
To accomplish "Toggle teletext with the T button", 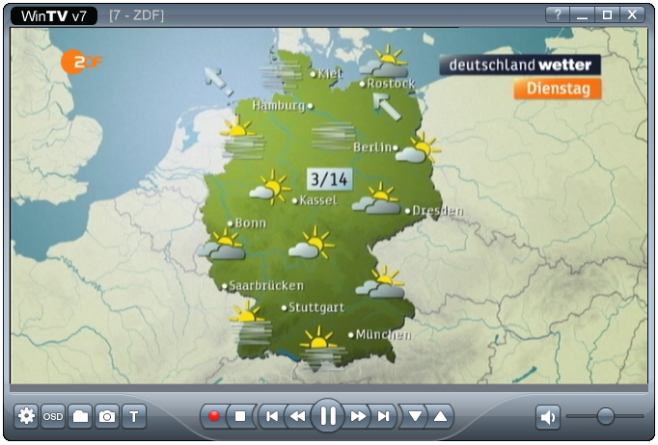I will [134, 416].
